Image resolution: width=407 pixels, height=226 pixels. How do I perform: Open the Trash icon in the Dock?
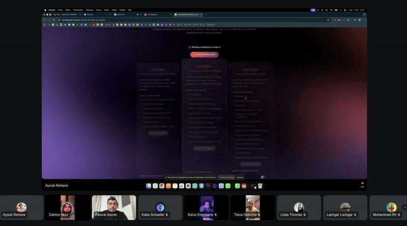point(260,186)
